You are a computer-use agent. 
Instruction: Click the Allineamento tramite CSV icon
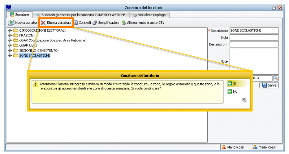(124, 23)
